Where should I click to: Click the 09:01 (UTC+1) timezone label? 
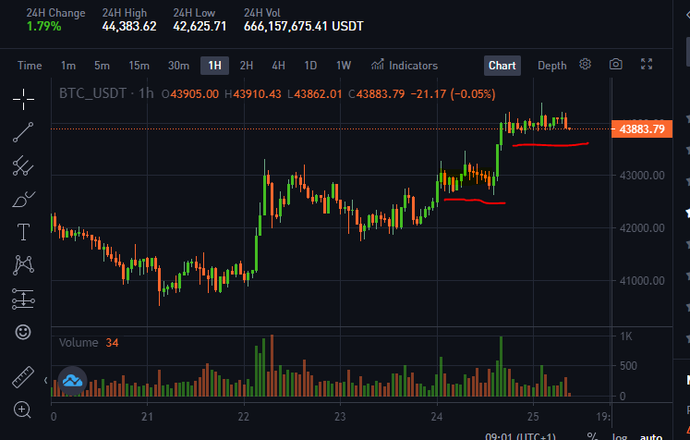520,436
